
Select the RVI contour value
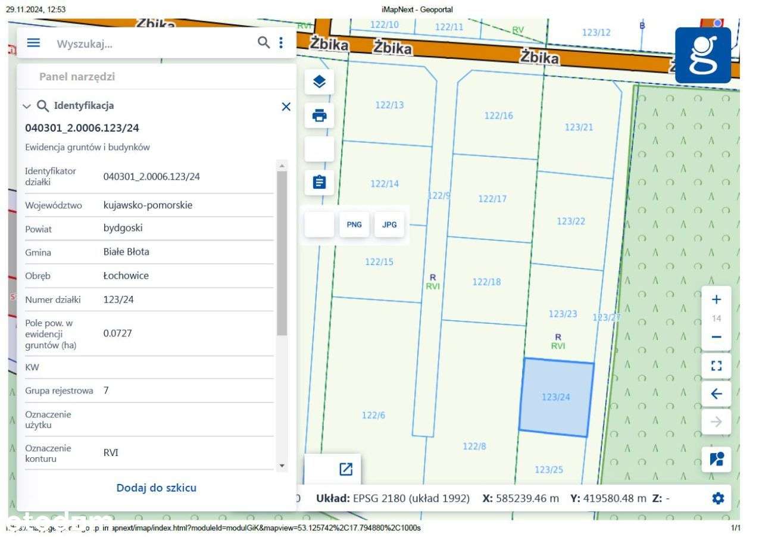click(111, 452)
